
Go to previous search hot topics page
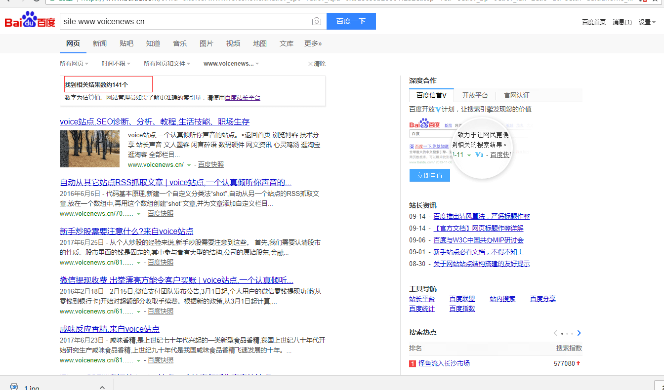[x=555, y=333]
